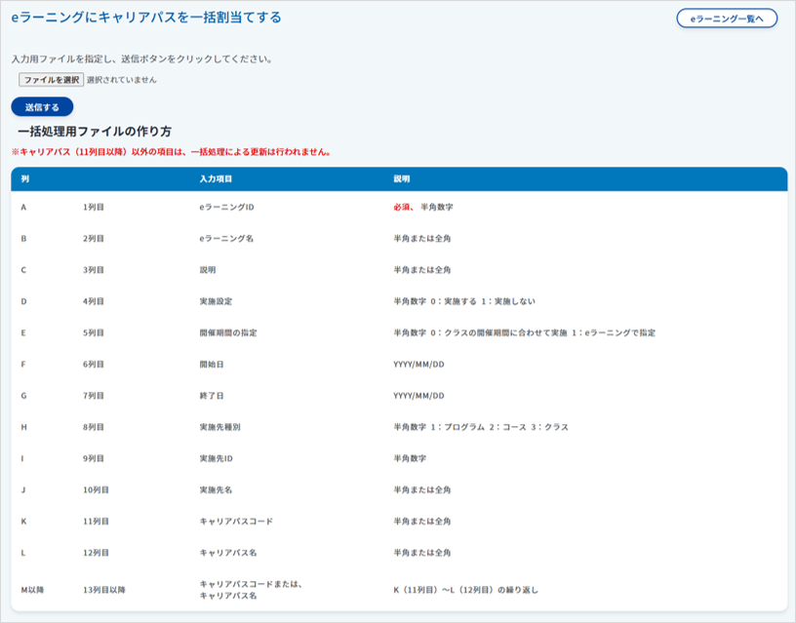Viewport: 796px width, 623px height.
Task: Click the 実施設定 row entry
Action: point(215,301)
